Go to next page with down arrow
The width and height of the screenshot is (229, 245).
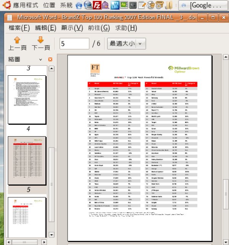(x=40, y=40)
